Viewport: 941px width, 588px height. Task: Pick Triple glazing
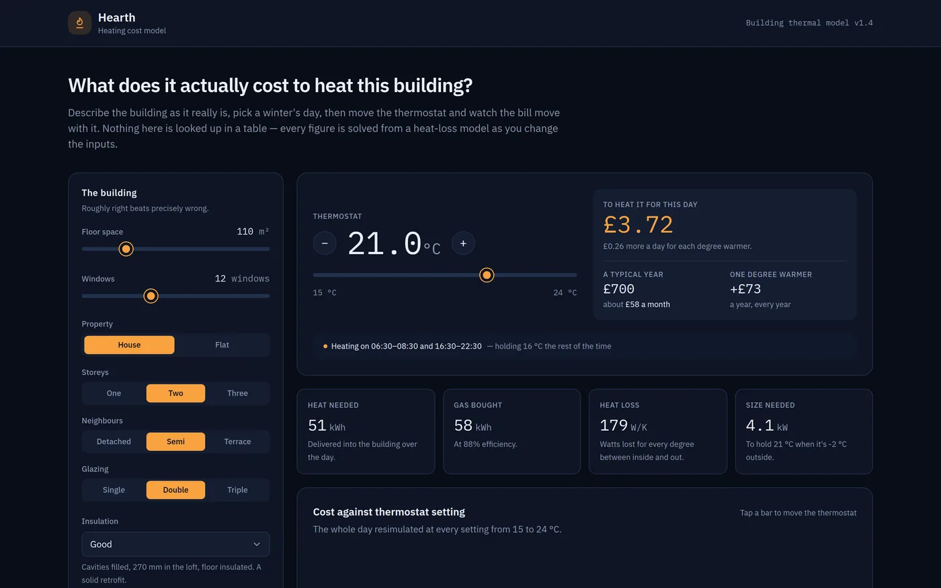pyautogui.click(x=237, y=490)
